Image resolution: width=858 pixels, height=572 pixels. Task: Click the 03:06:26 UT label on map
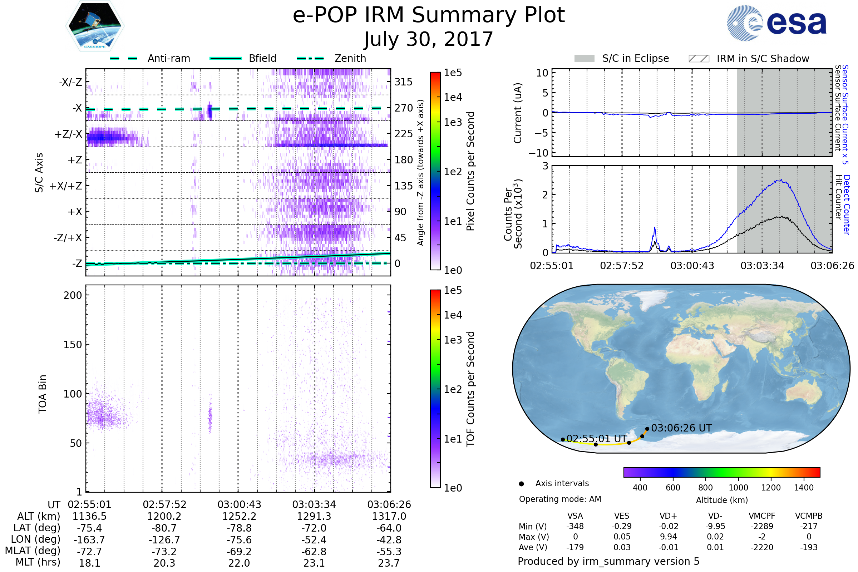[681, 428]
